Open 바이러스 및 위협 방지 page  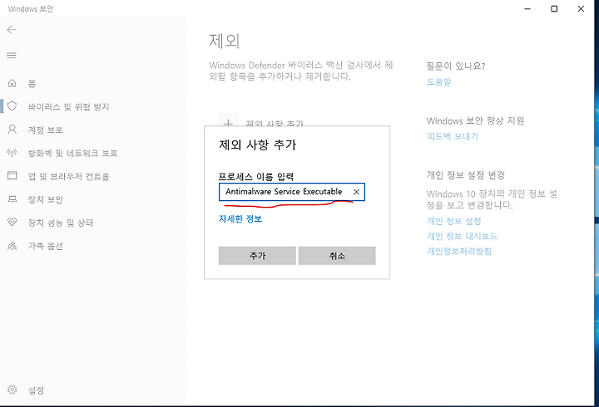pyautogui.click(x=69, y=107)
